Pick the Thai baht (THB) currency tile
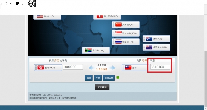Viewport: 207px width, 110px height. (126, 42)
